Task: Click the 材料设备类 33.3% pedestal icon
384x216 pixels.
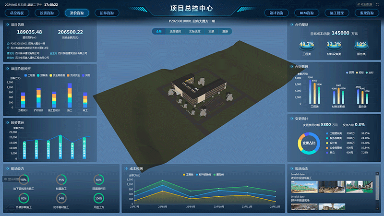Action: tap(334, 46)
